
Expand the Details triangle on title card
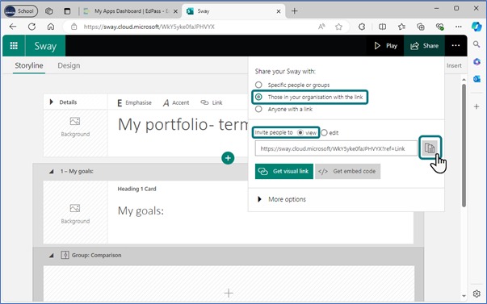pyautogui.click(x=52, y=102)
